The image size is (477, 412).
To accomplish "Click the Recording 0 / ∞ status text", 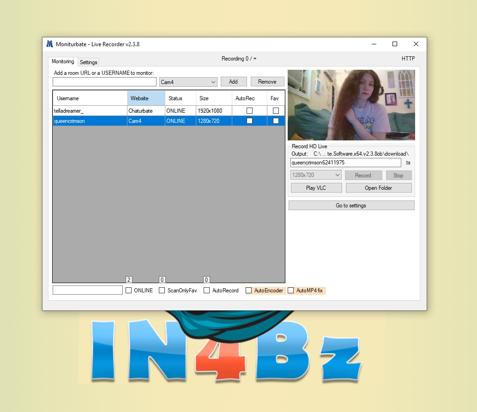I will pos(239,58).
